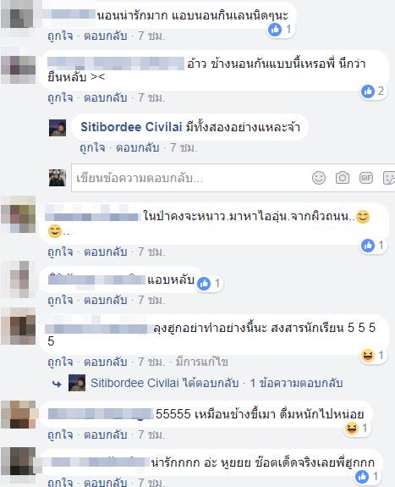The image size is (395, 487).
Task: View like count on ในป่าคงจะหนาว comment
Action: 373,246
